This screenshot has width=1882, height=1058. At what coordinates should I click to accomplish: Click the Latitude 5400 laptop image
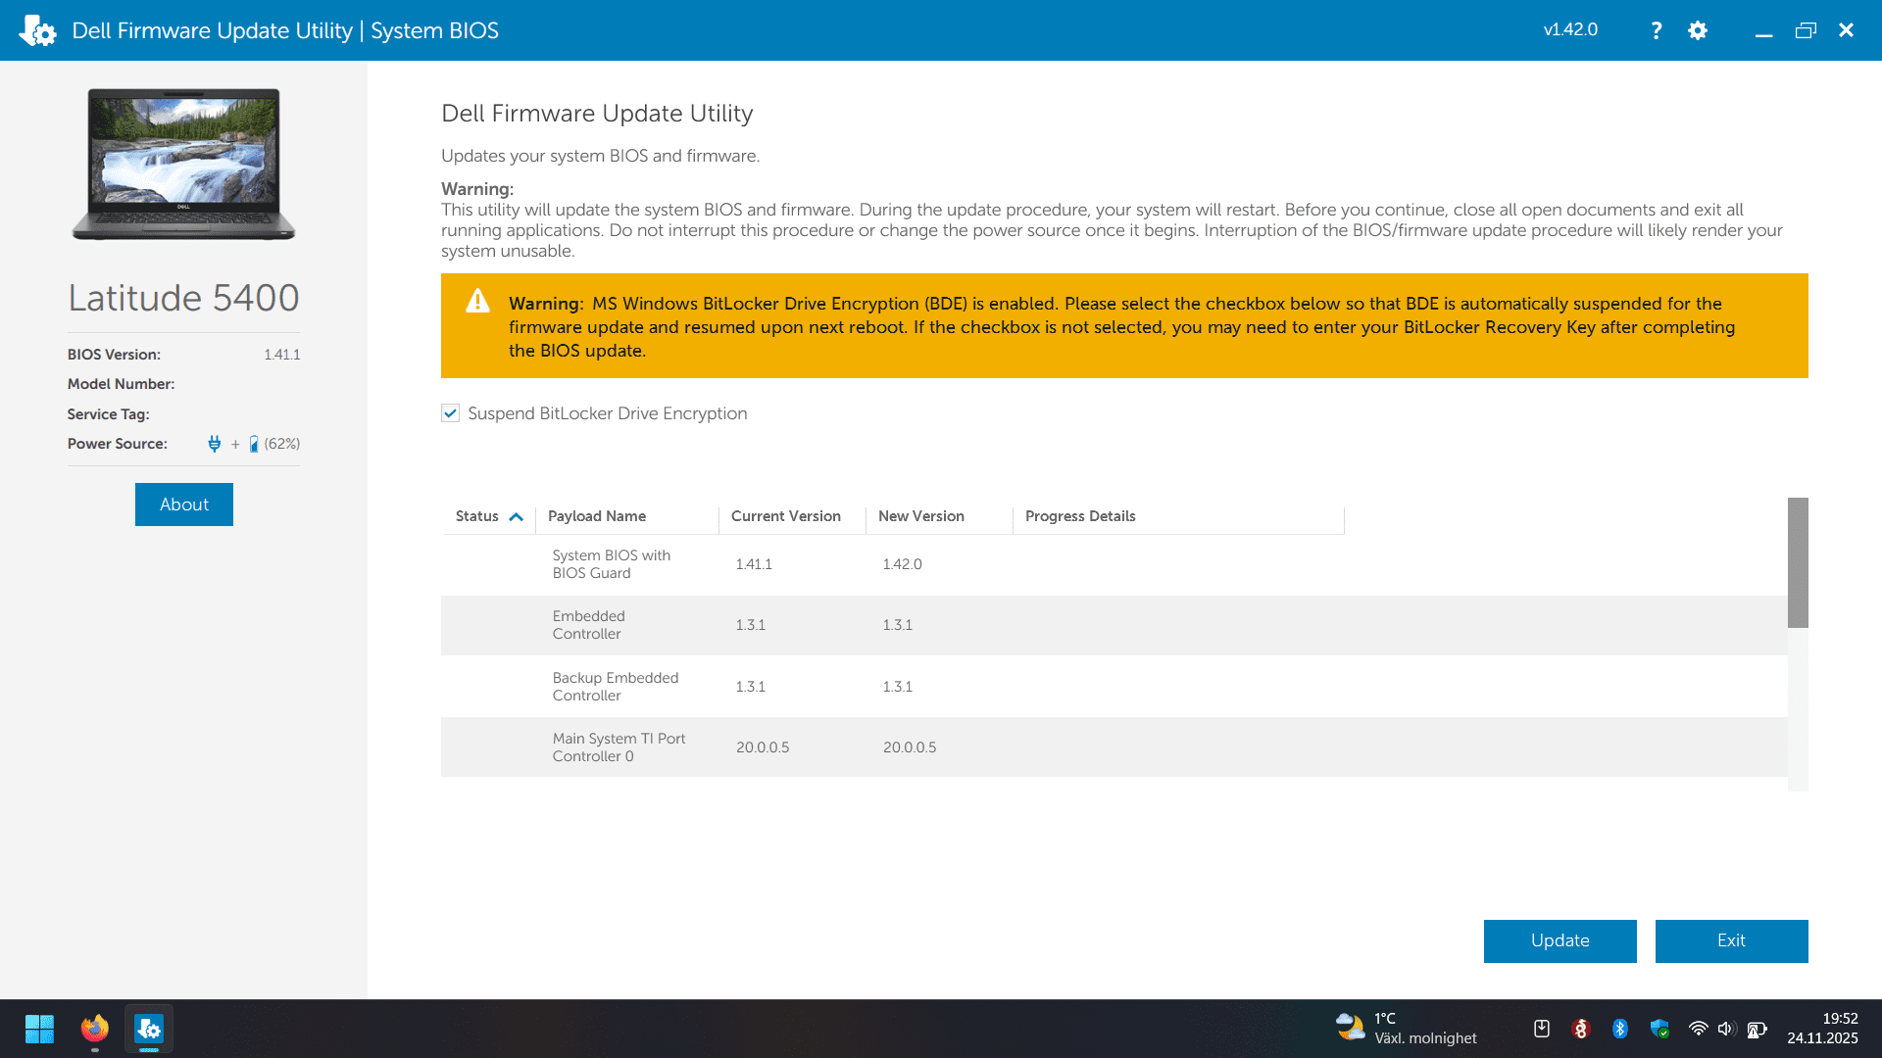183,164
